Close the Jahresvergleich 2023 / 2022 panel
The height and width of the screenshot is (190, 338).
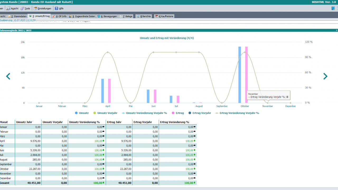click(x=337, y=30)
